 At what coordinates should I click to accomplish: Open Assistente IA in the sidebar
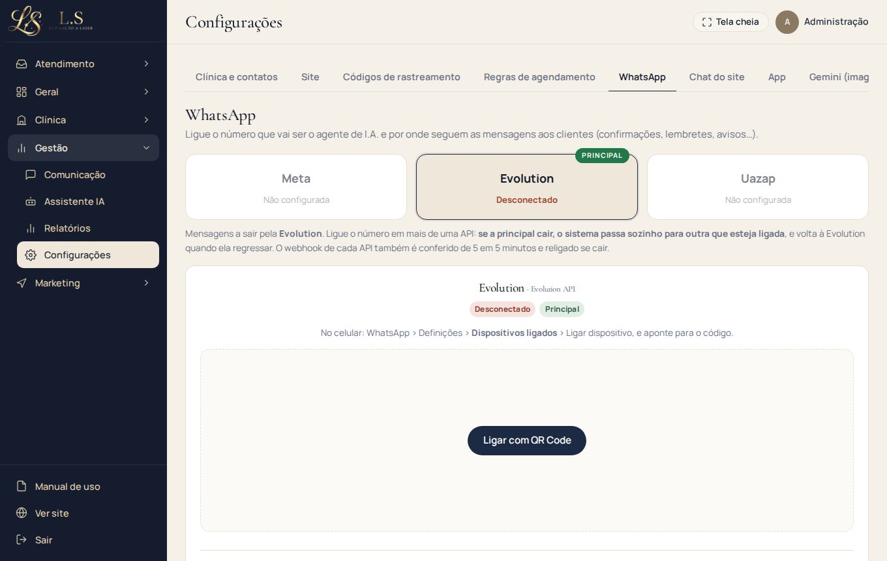88,202
